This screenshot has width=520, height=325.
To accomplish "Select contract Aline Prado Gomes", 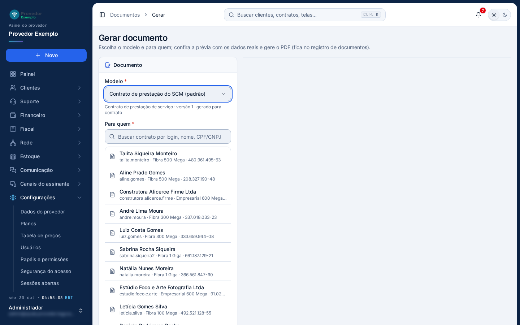I will [168, 175].
